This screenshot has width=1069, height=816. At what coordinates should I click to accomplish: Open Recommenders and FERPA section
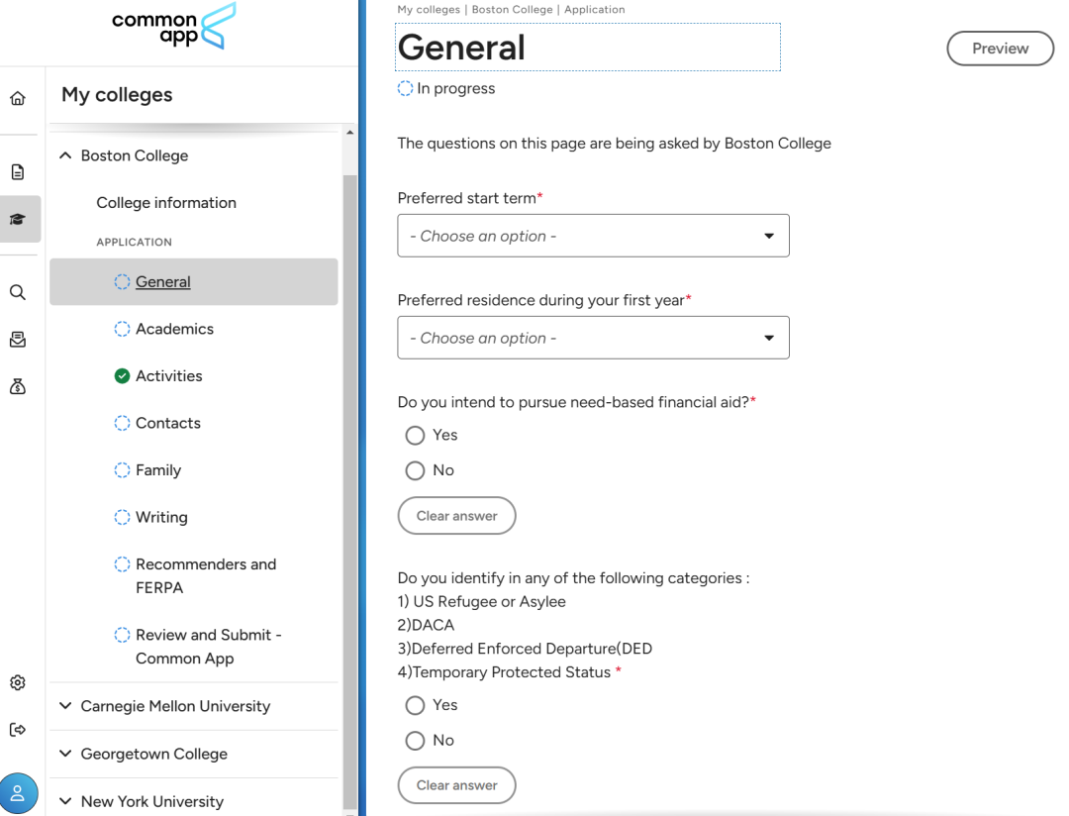coord(206,575)
